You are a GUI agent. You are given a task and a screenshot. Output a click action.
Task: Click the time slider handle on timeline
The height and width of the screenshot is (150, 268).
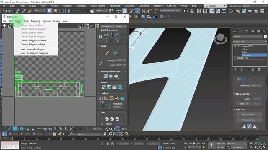click(12, 139)
